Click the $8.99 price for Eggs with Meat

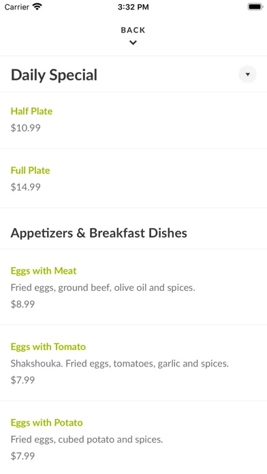click(22, 304)
